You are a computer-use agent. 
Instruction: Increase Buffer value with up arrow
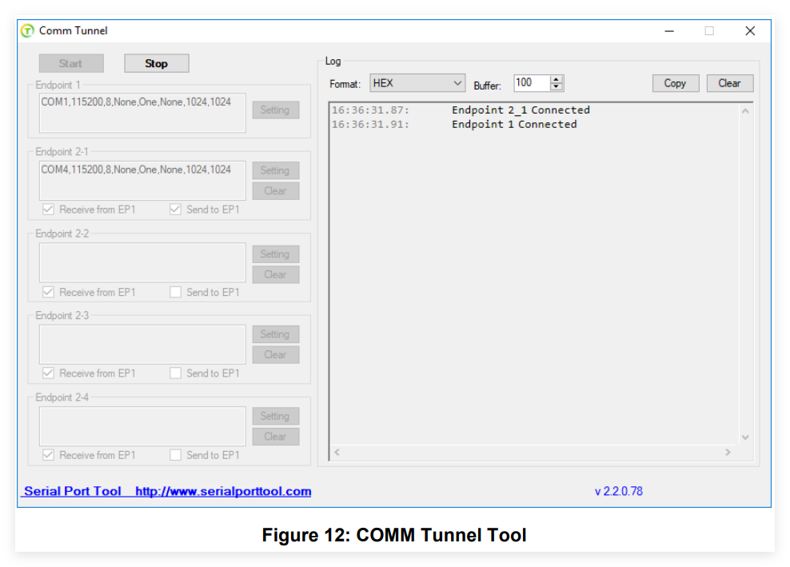coord(557,79)
